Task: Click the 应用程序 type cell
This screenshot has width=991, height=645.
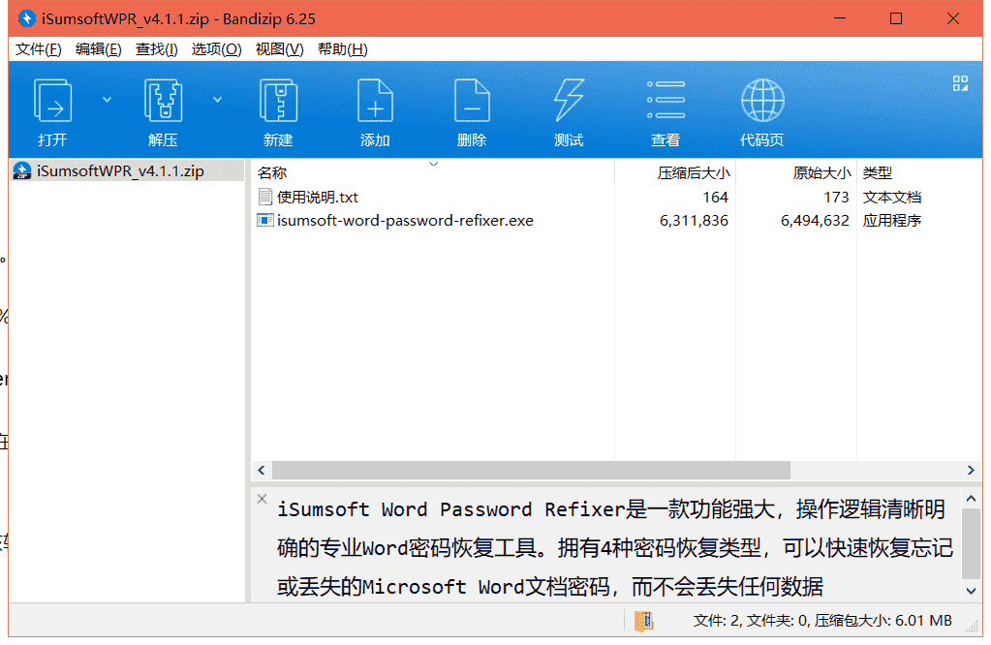Action: tap(892, 221)
